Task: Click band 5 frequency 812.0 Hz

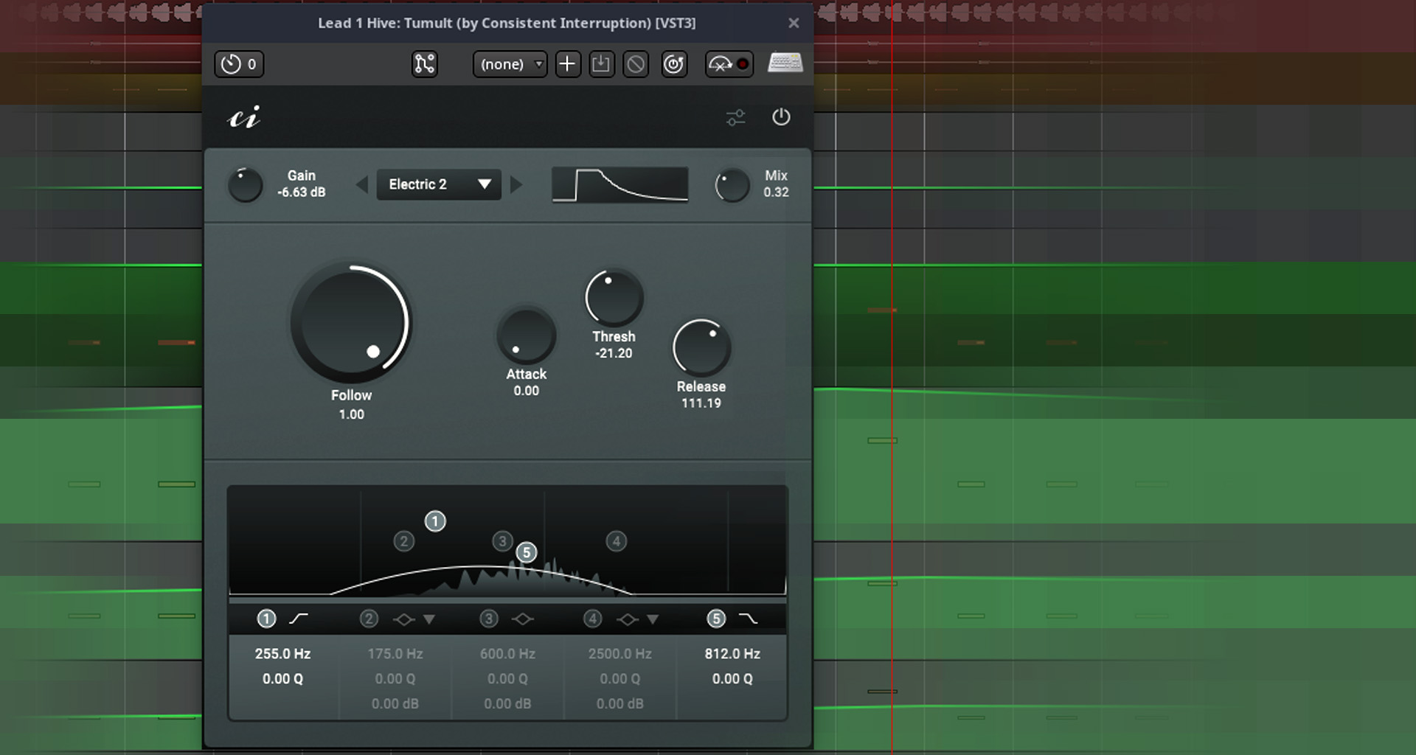Action: [732, 653]
